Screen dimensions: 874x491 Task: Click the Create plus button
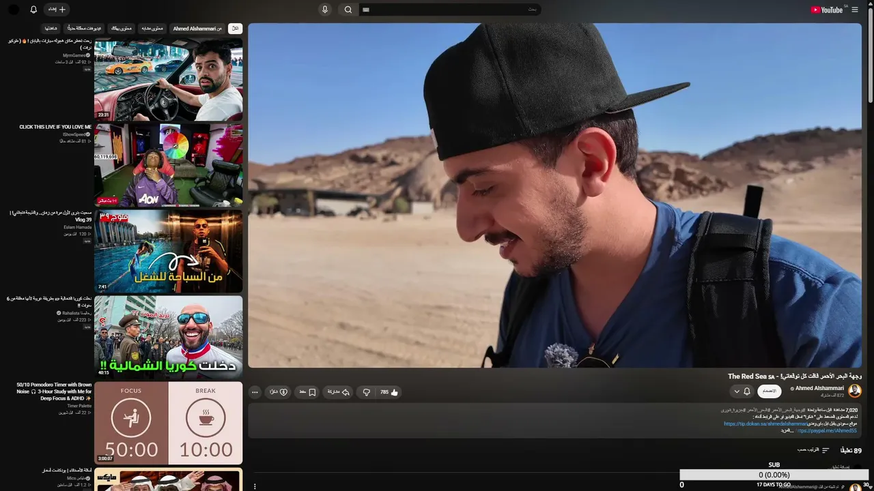point(57,10)
